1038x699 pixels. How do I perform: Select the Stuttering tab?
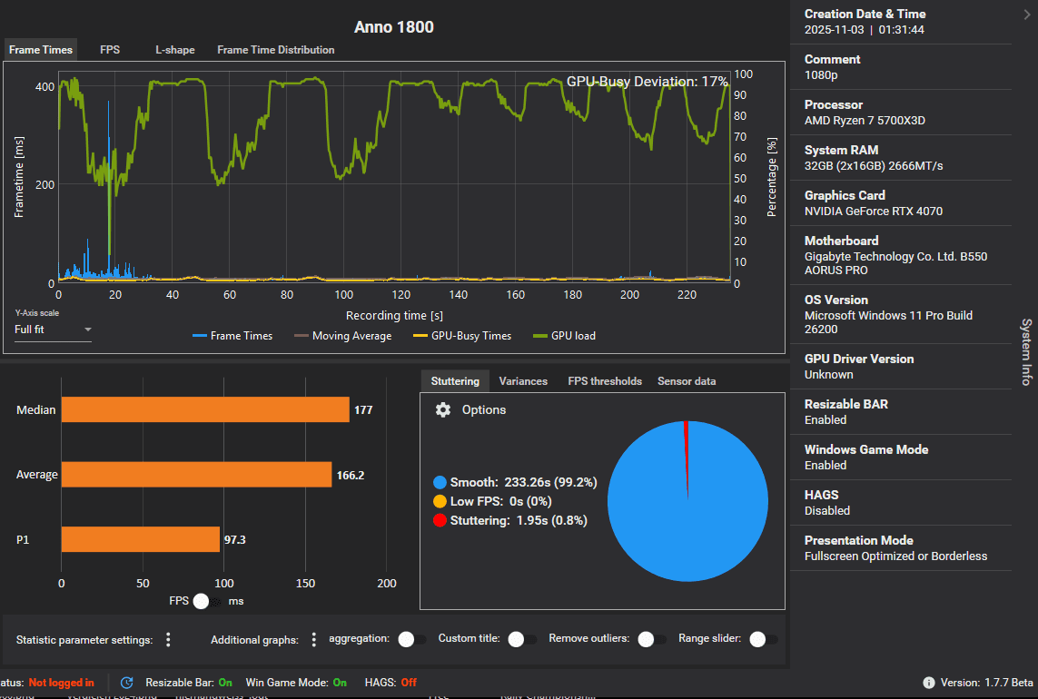(455, 381)
